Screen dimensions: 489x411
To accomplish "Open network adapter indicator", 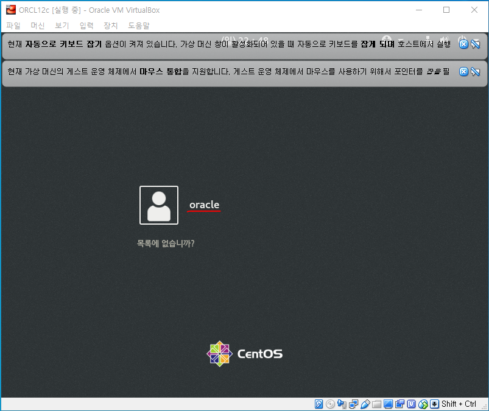I will point(354,404).
